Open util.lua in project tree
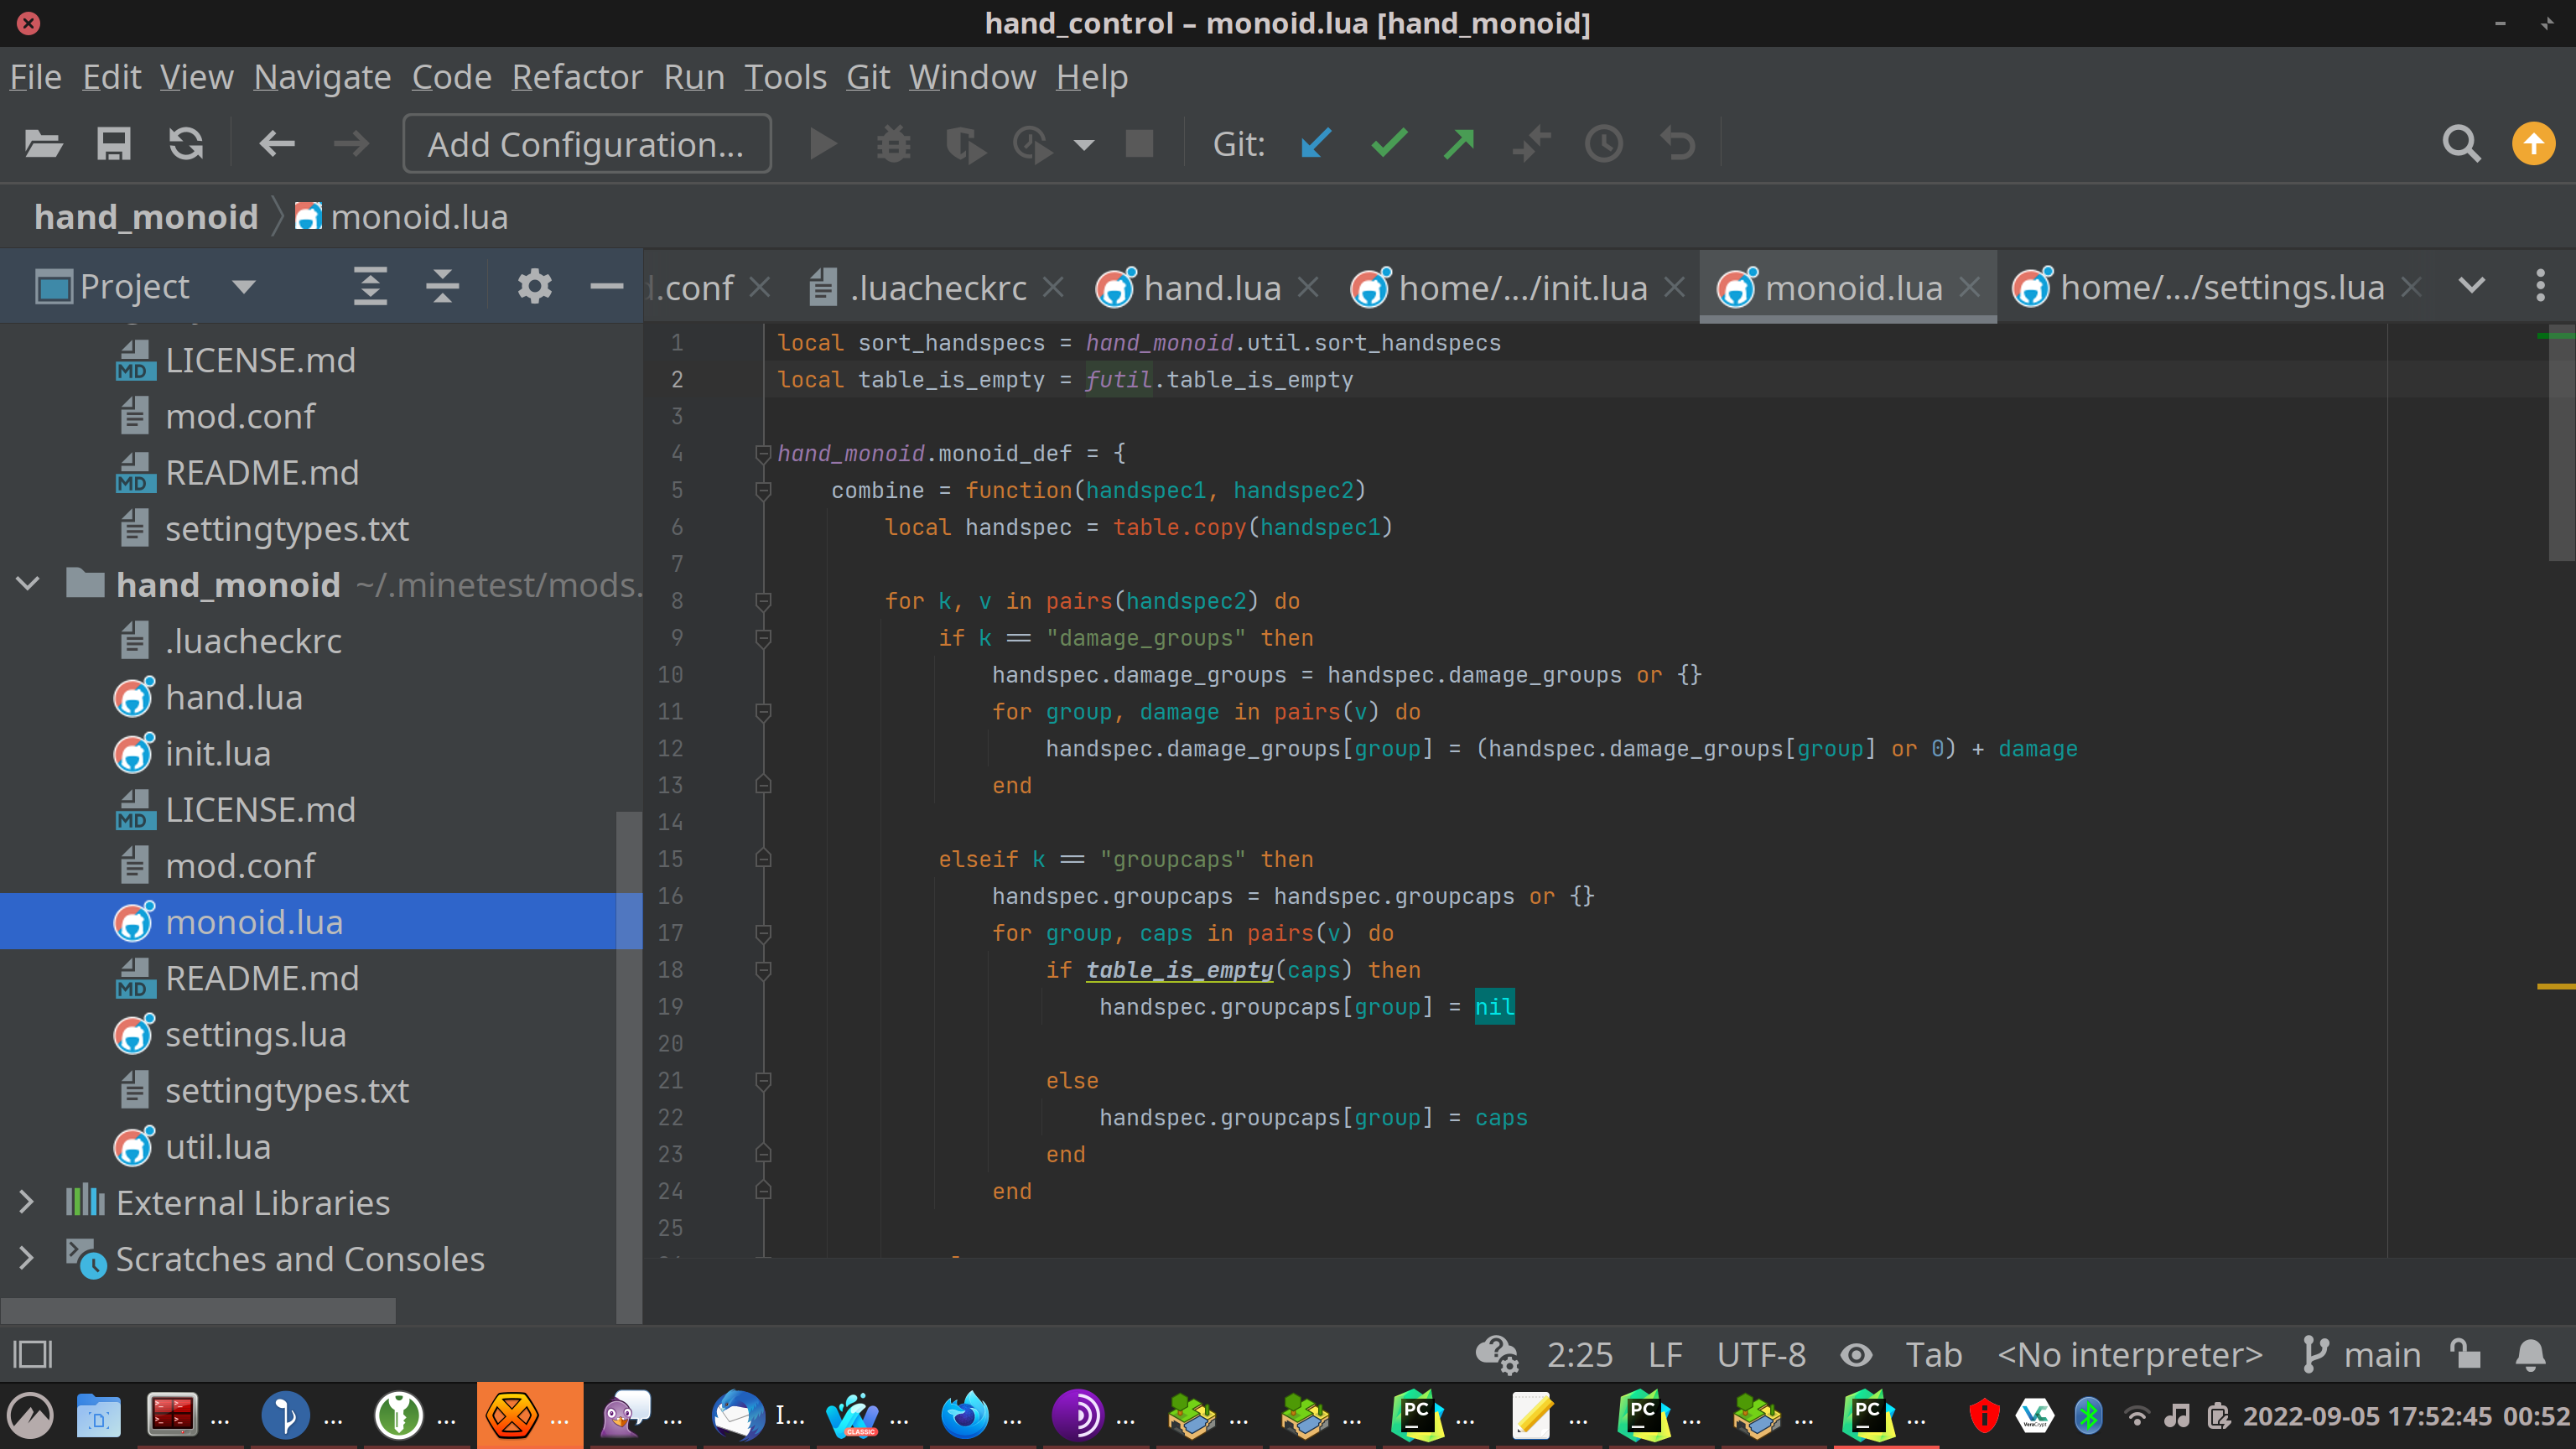This screenshot has height=1449, width=2576. (217, 1146)
